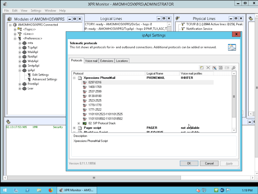Click the protocol list vertical scrollbar thumb
This screenshot has width=258, height=194.
[234, 96]
